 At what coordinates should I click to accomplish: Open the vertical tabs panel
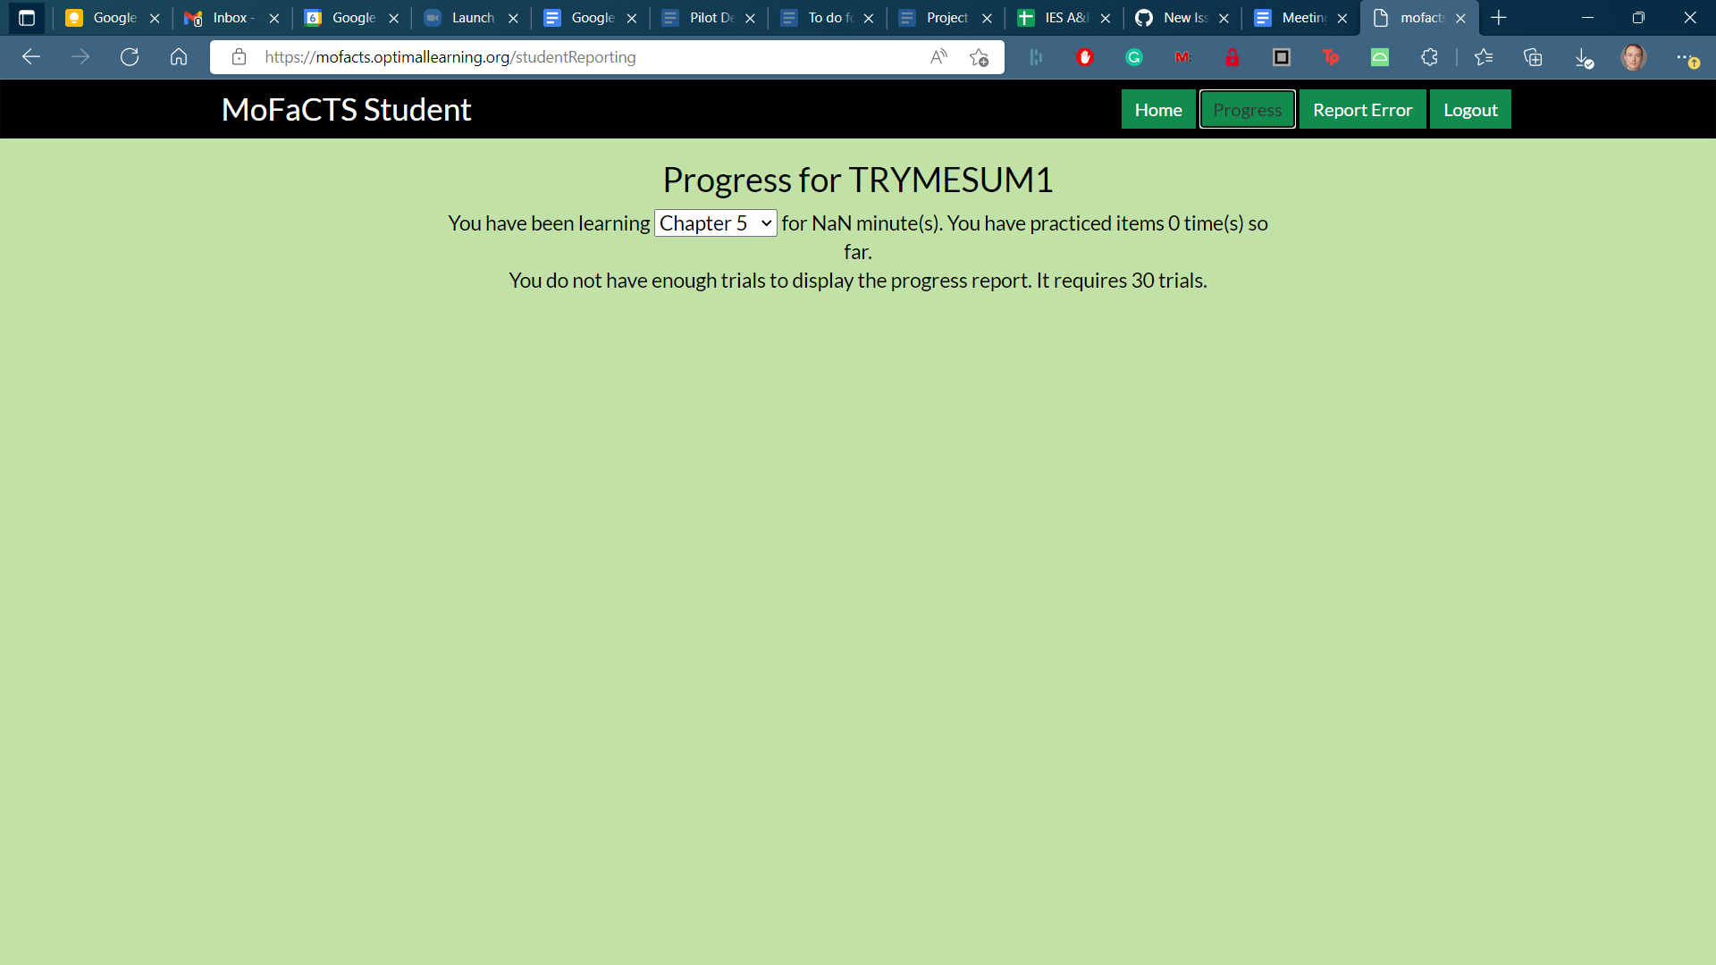pyautogui.click(x=26, y=17)
